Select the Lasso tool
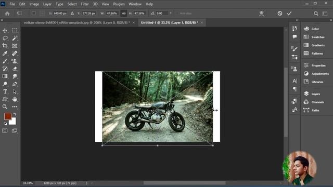The width and height of the screenshot is (333, 187). [x=5, y=38]
